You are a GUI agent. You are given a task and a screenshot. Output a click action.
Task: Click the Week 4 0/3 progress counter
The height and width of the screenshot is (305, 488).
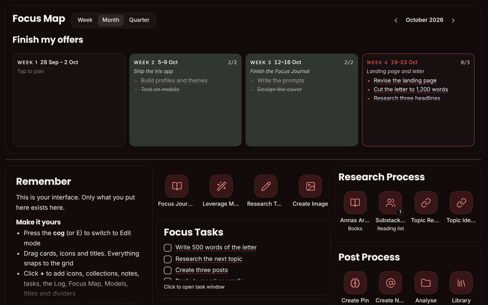coord(465,63)
